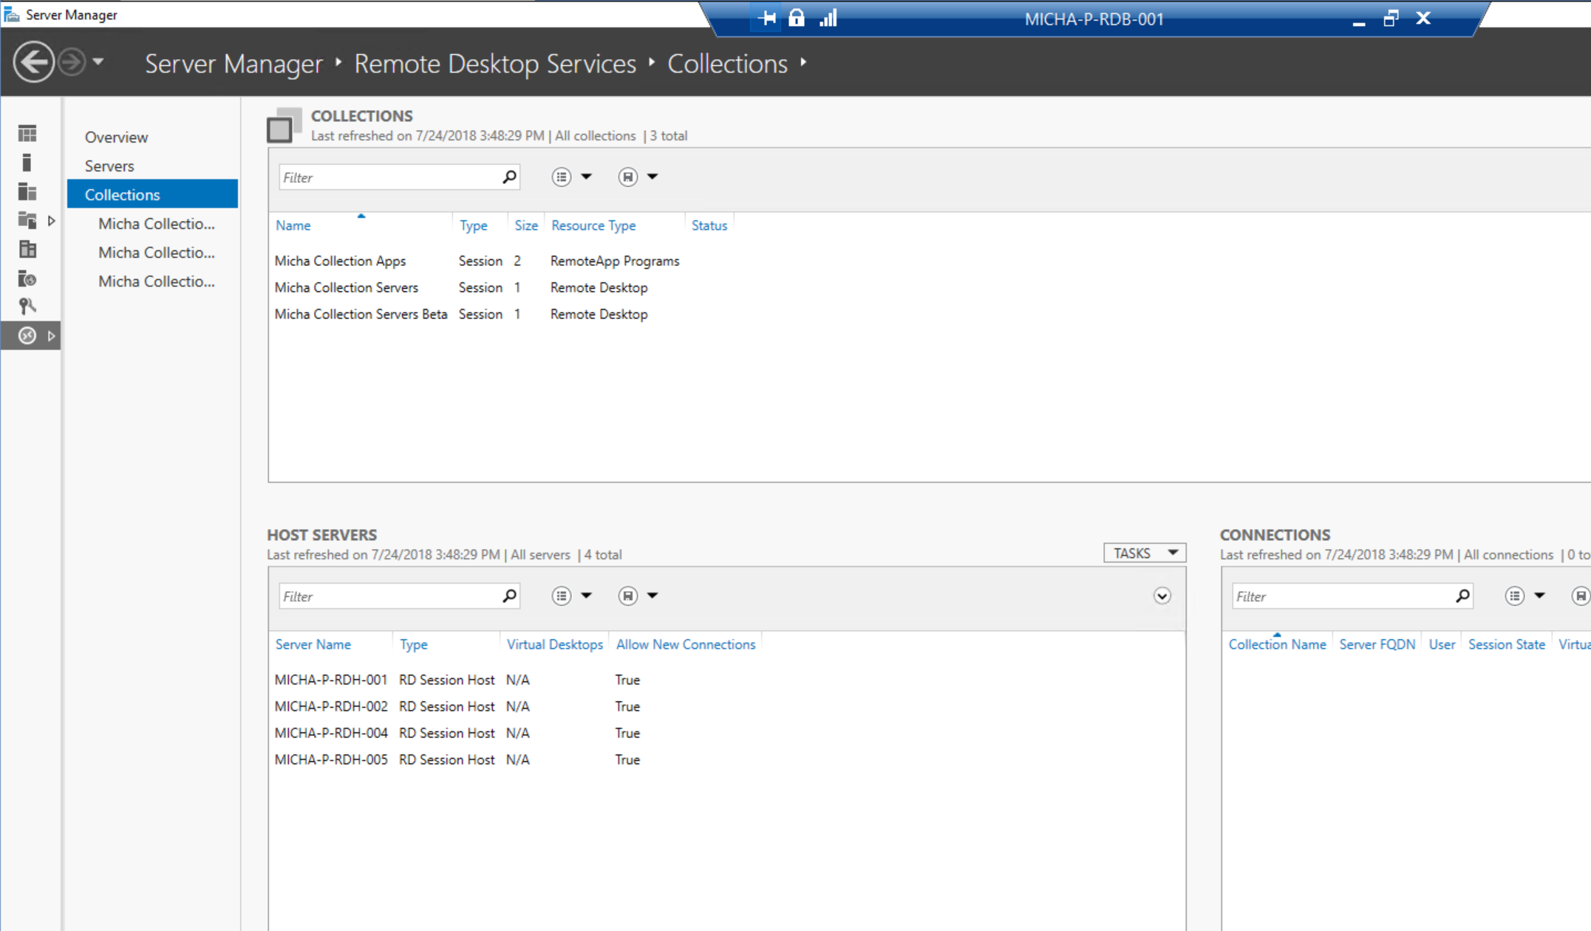Viewport: 1591px width, 931px height.
Task: Click the forward navigation arrow
Action: click(72, 62)
